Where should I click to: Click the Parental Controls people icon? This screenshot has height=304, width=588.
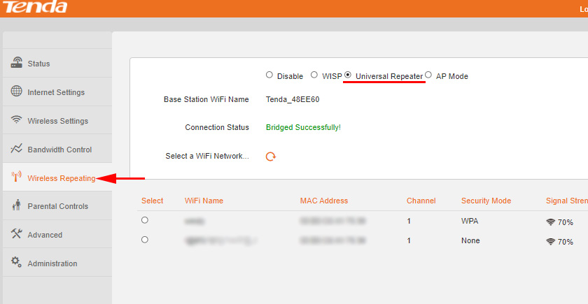[17, 205]
